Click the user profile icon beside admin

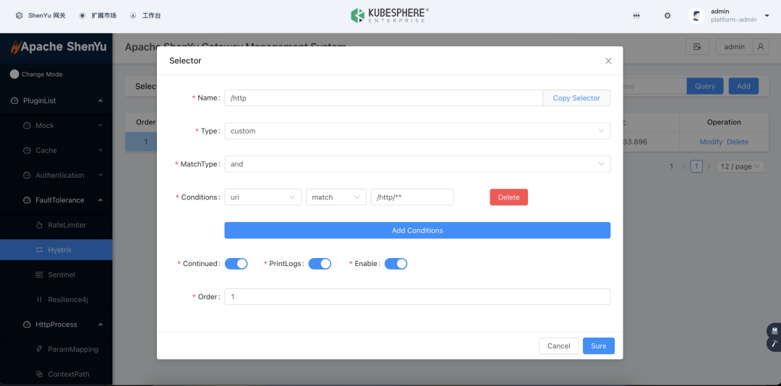761,47
